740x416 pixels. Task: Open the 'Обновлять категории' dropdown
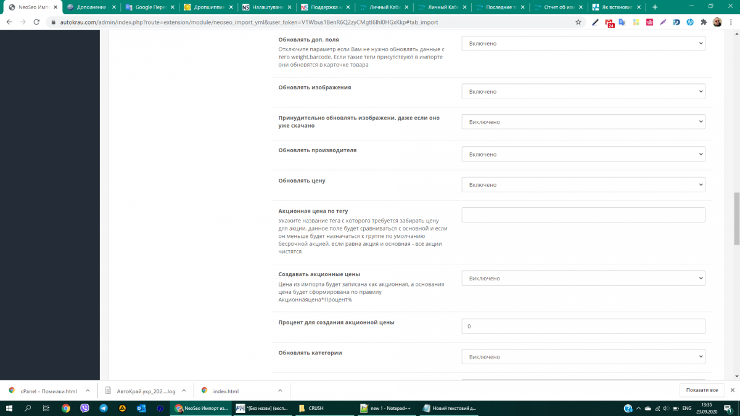pos(583,357)
